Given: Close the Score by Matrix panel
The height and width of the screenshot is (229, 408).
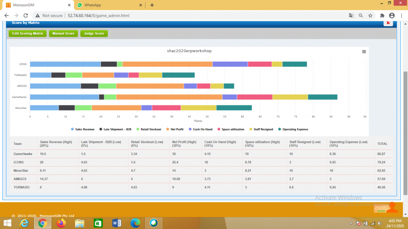Looking at the screenshot, I should point(388,23).
